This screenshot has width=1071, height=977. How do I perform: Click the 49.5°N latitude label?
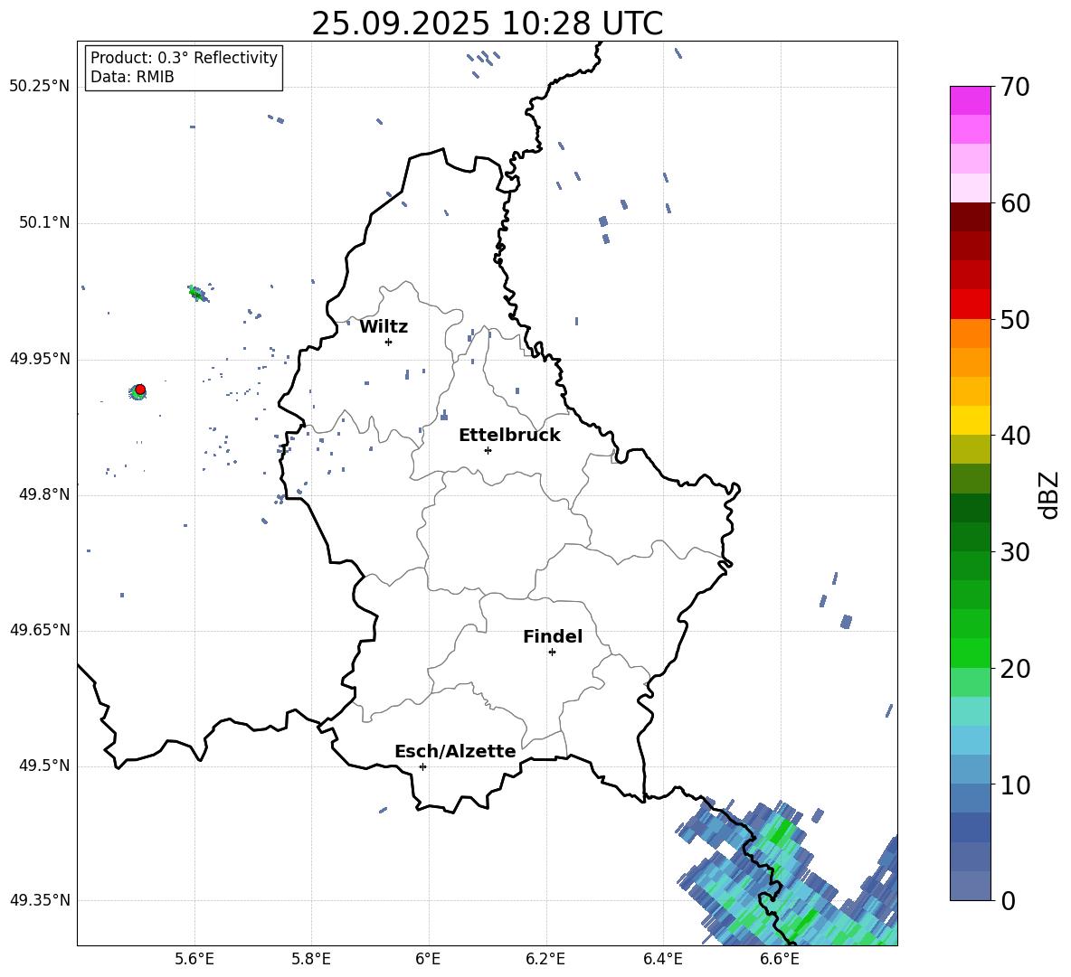click(x=44, y=766)
